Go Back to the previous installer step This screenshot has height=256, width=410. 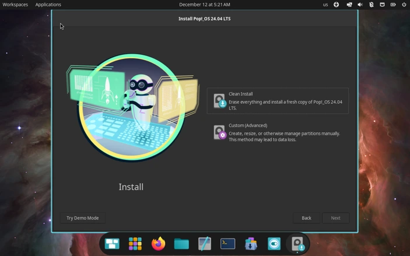tap(306, 218)
